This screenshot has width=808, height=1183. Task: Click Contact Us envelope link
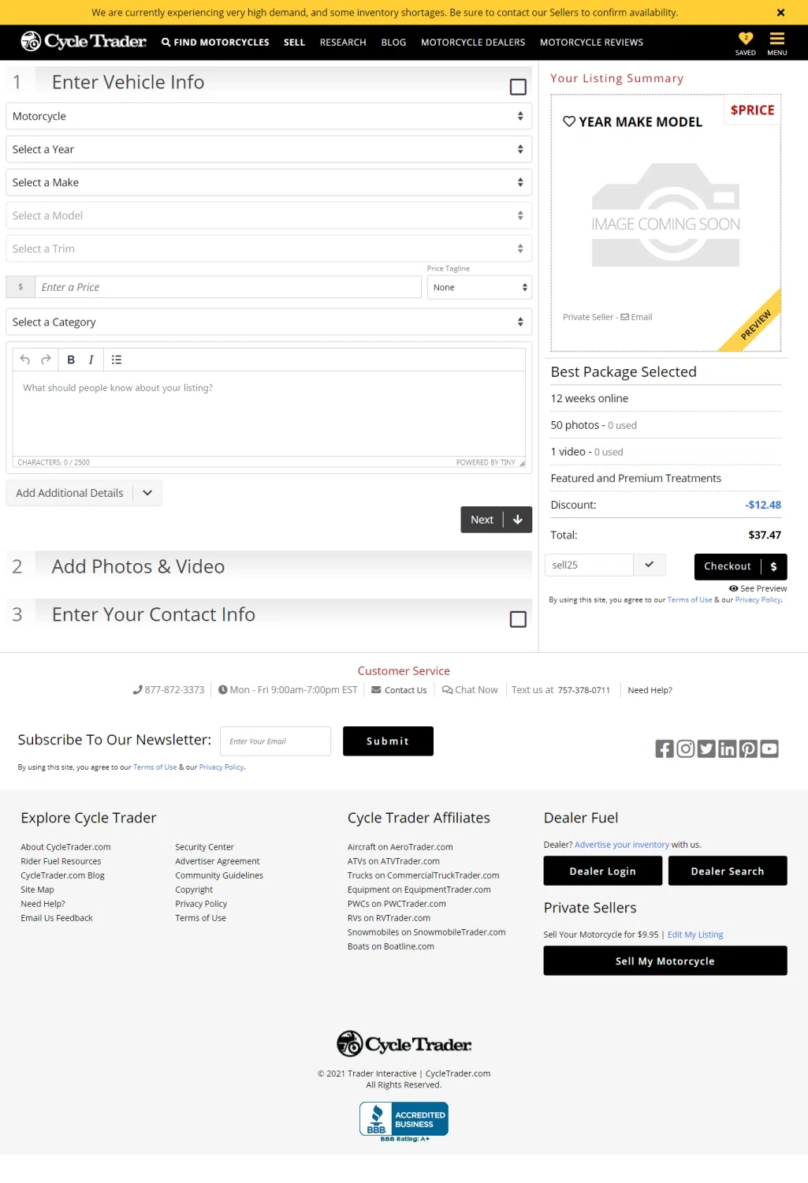pos(399,690)
